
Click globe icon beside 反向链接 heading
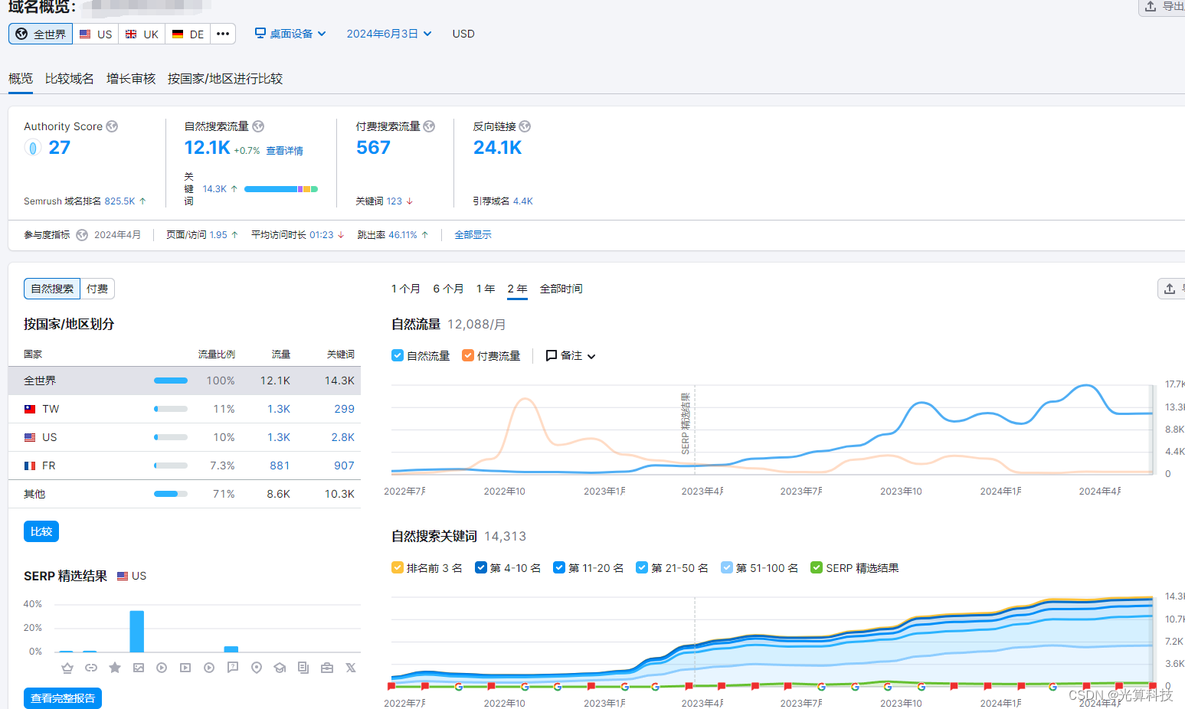pyautogui.click(x=525, y=126)
